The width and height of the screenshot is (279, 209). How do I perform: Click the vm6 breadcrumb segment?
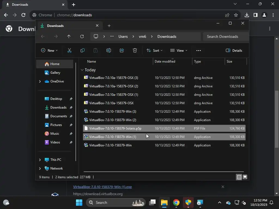142,36
